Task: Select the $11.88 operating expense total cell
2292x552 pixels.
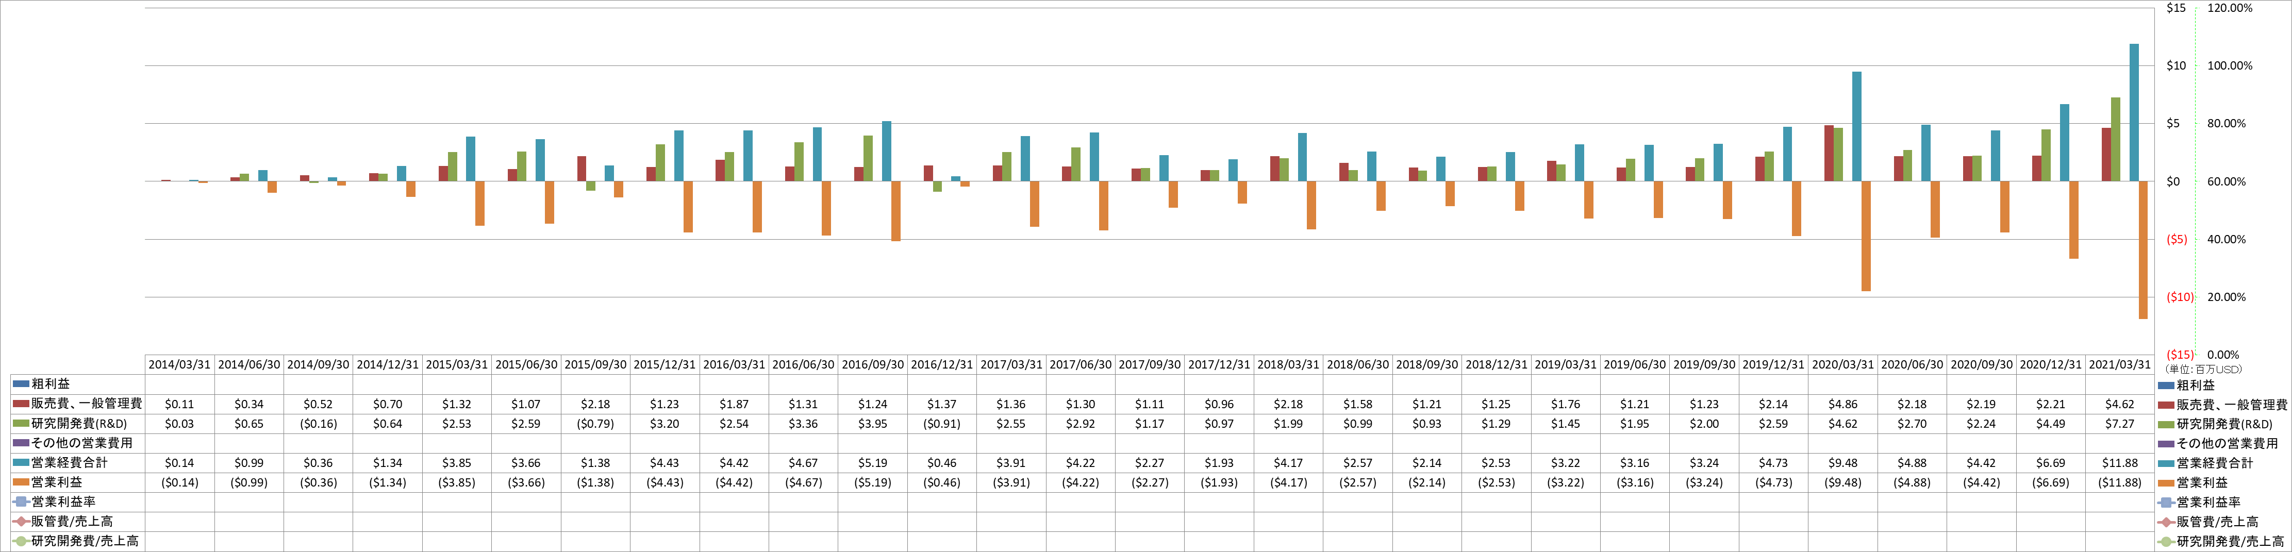Action: (2119, 462)
